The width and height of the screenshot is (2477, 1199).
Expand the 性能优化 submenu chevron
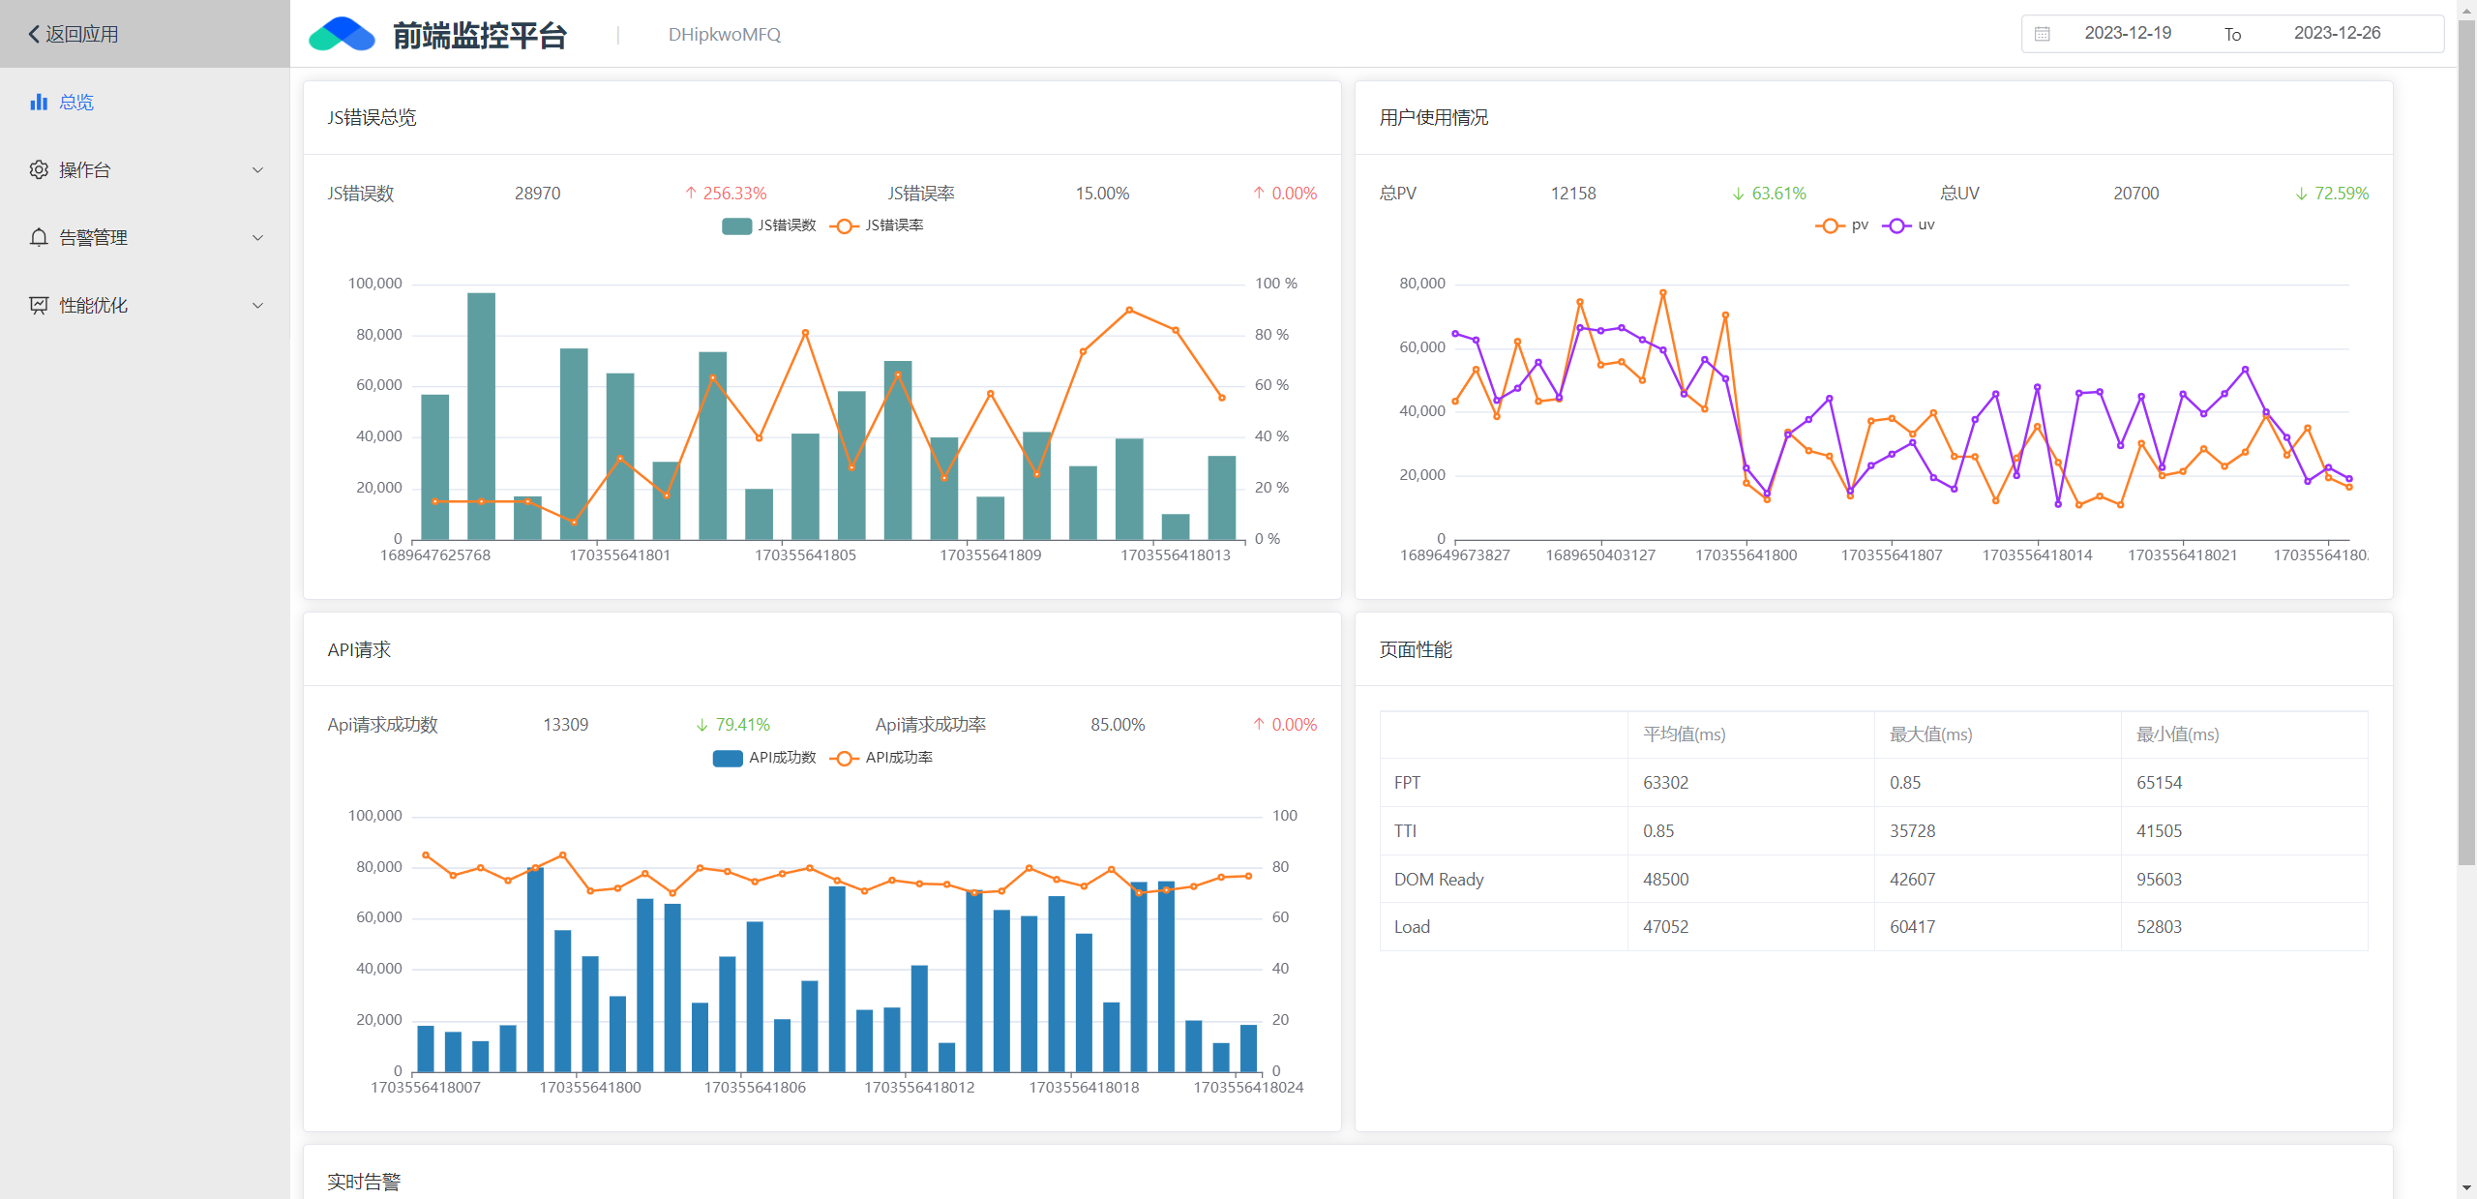click(x=257, y=306)
